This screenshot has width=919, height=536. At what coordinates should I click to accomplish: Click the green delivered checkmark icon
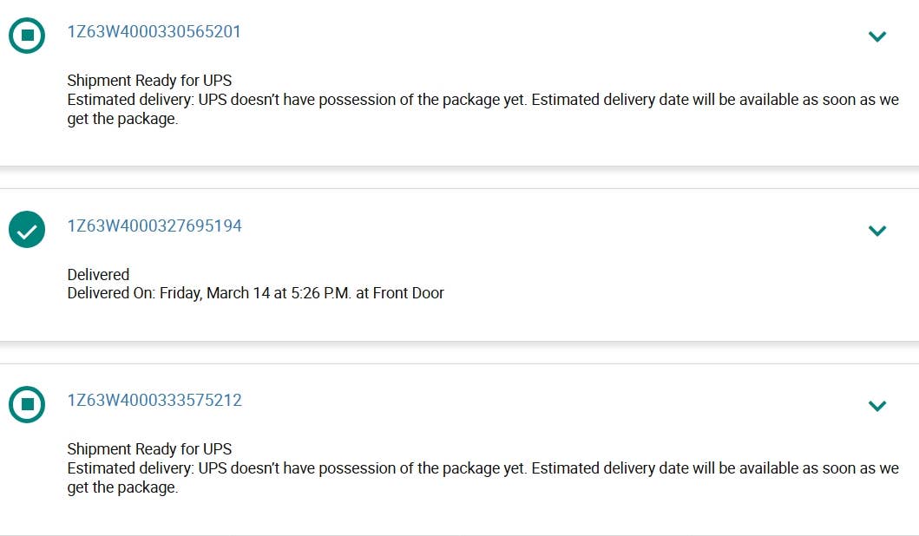27,230
